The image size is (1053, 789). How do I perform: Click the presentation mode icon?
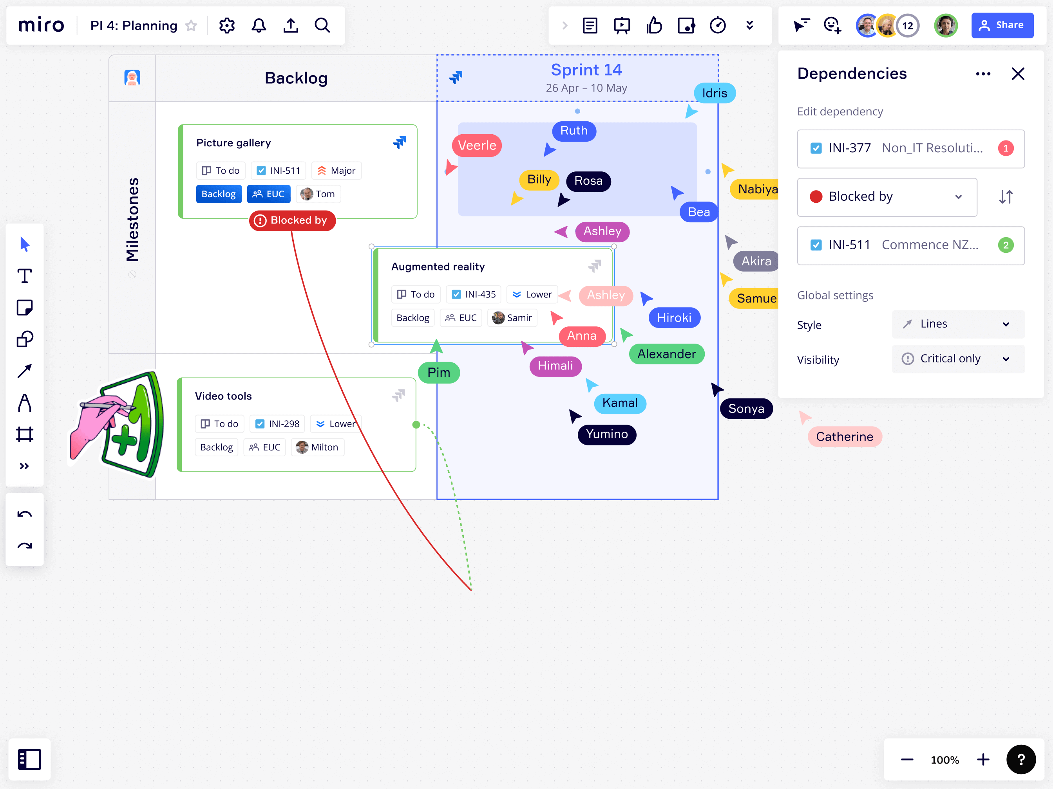tap(622, 25)
